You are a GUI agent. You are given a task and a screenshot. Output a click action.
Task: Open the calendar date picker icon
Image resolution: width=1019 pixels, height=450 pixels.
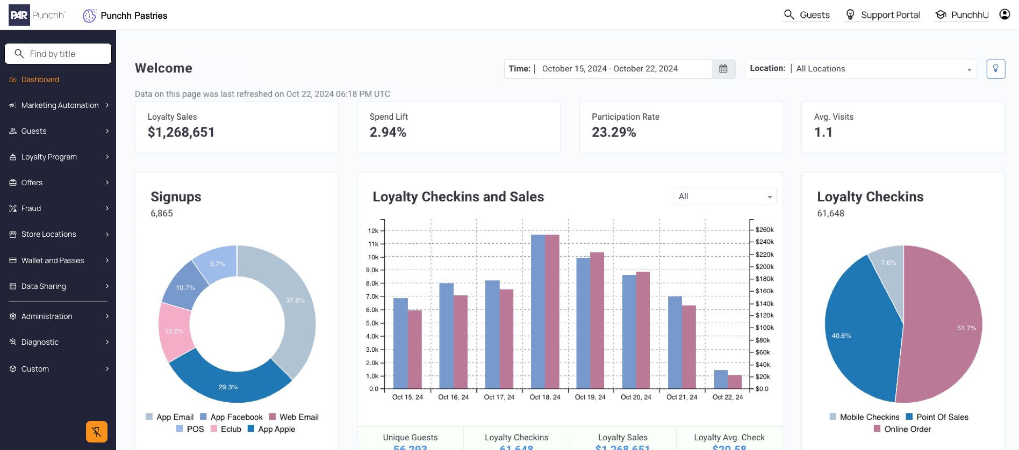point(723,69)
